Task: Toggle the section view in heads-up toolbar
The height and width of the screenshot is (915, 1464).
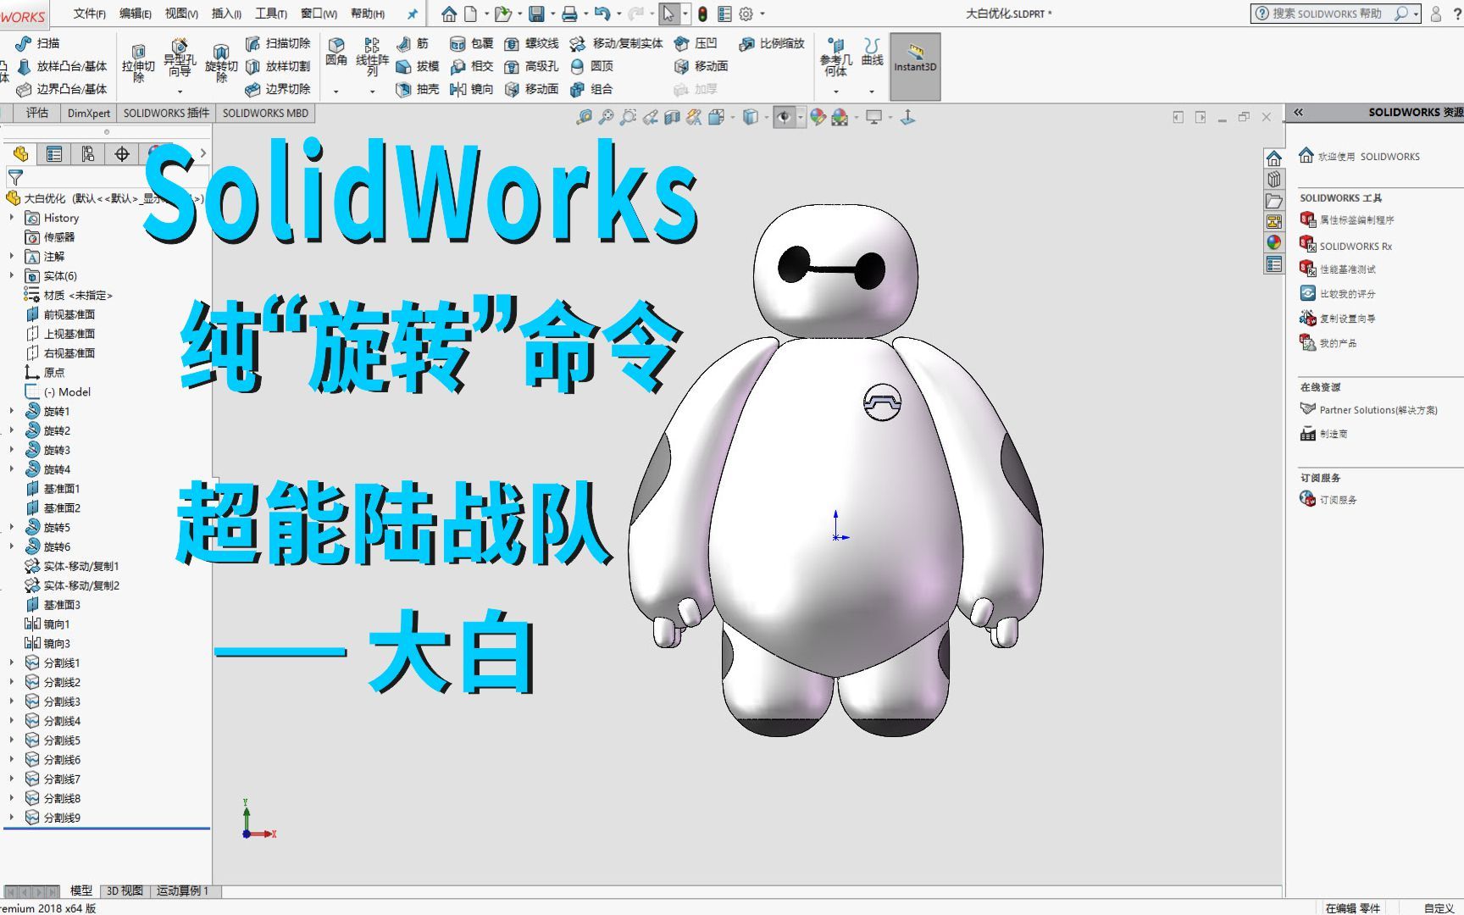Action: coord(672,118)
